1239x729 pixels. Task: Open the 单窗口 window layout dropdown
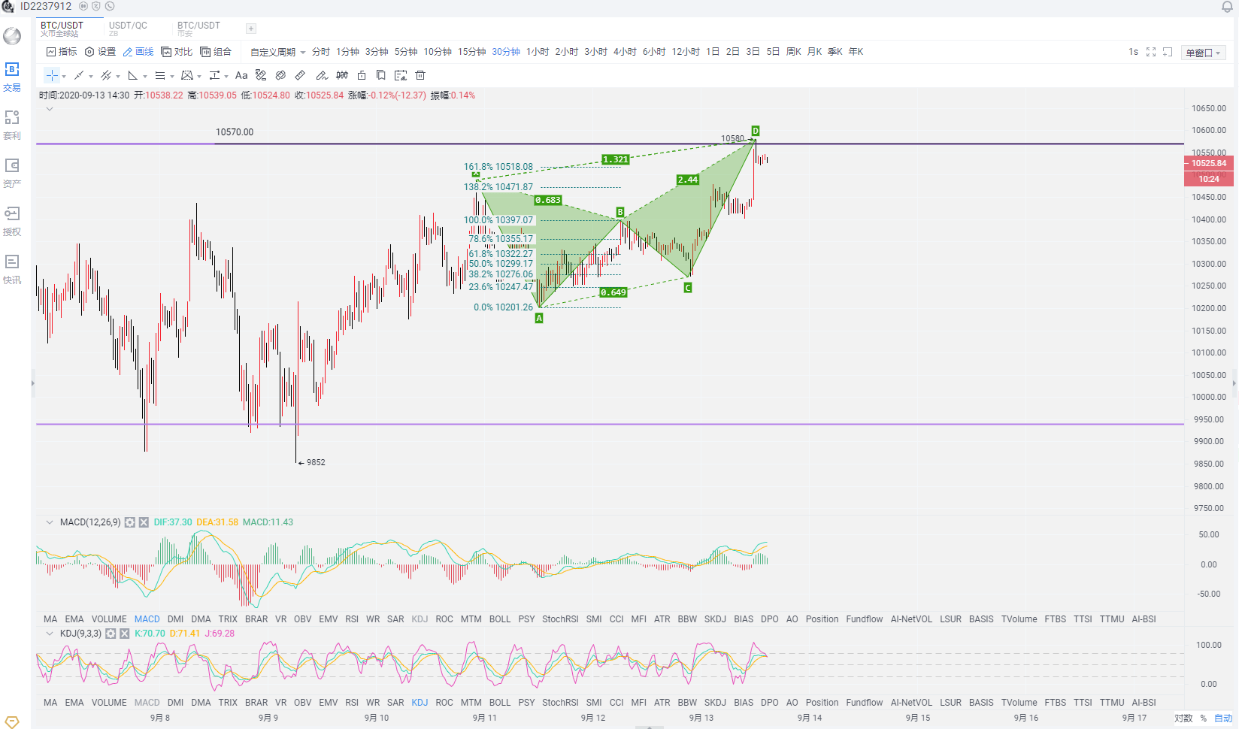(1204, 53)
